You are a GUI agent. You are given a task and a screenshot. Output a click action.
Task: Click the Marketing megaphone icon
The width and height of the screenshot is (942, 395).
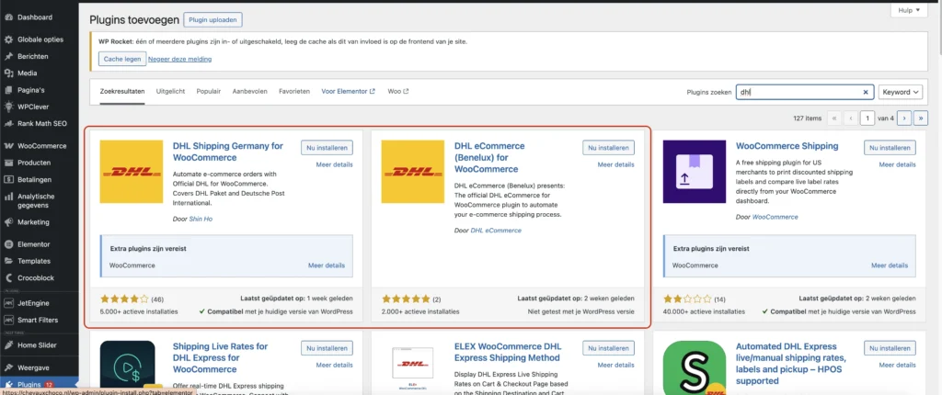(x=8, y=222)
